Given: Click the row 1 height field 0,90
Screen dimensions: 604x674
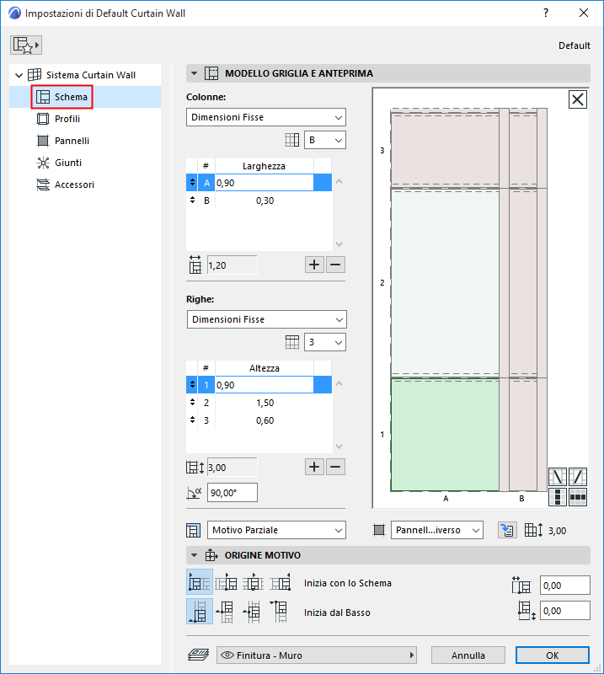Looking at the screenshot, I should (264, 385).
